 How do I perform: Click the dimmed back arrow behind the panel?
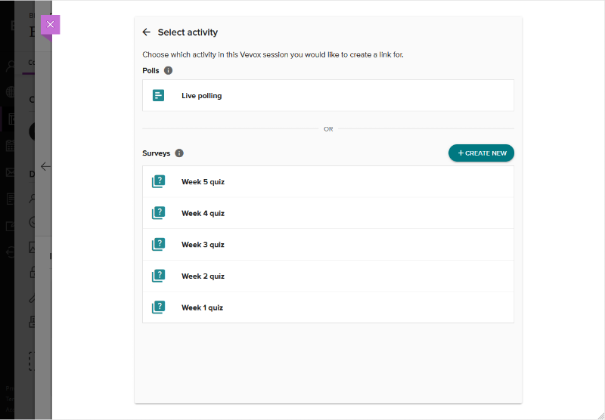[45, 166]
